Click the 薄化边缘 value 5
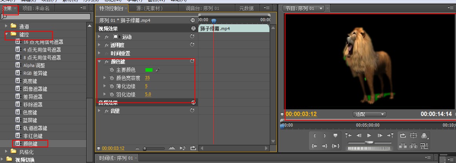 [x=146, y=86]
